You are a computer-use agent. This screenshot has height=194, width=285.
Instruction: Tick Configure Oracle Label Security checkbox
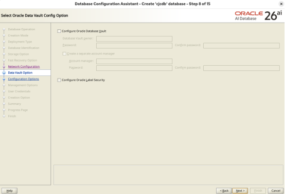[59, 80]
